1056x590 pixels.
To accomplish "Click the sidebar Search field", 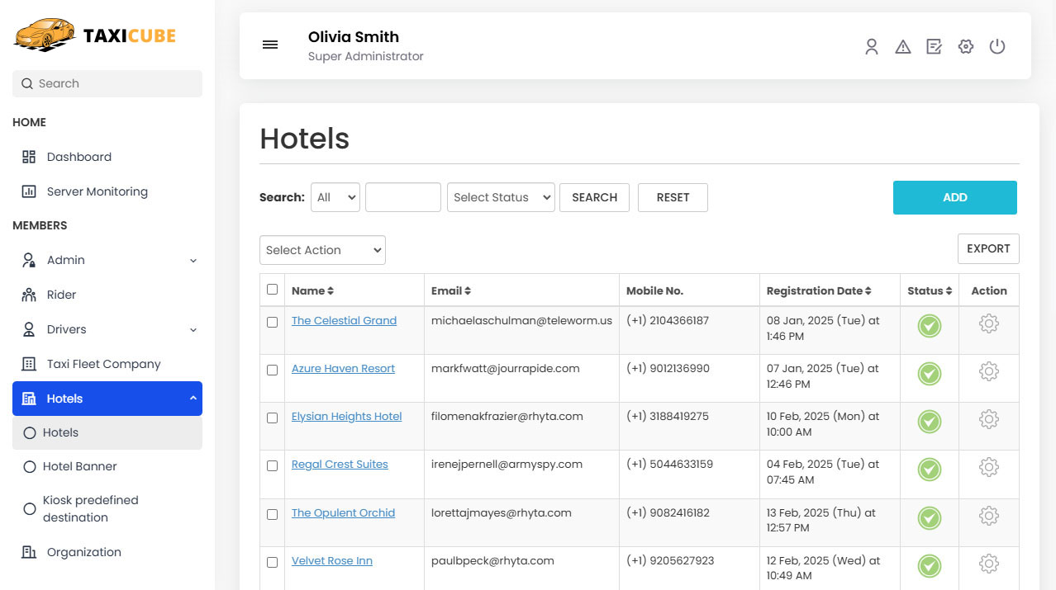I will (x=107, y=83).
